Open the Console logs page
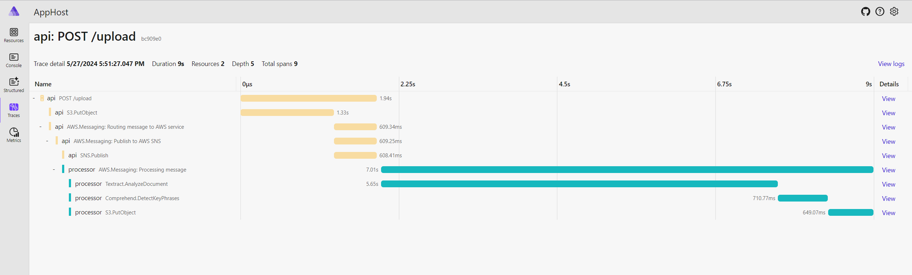This screenshot has width=912, height=275. pos(14,60)
